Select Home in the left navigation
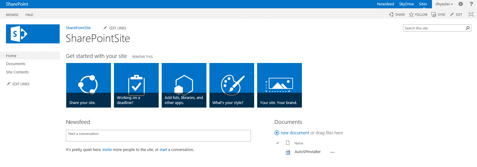Viewport: 477px width, 167px height. [30, 56]
